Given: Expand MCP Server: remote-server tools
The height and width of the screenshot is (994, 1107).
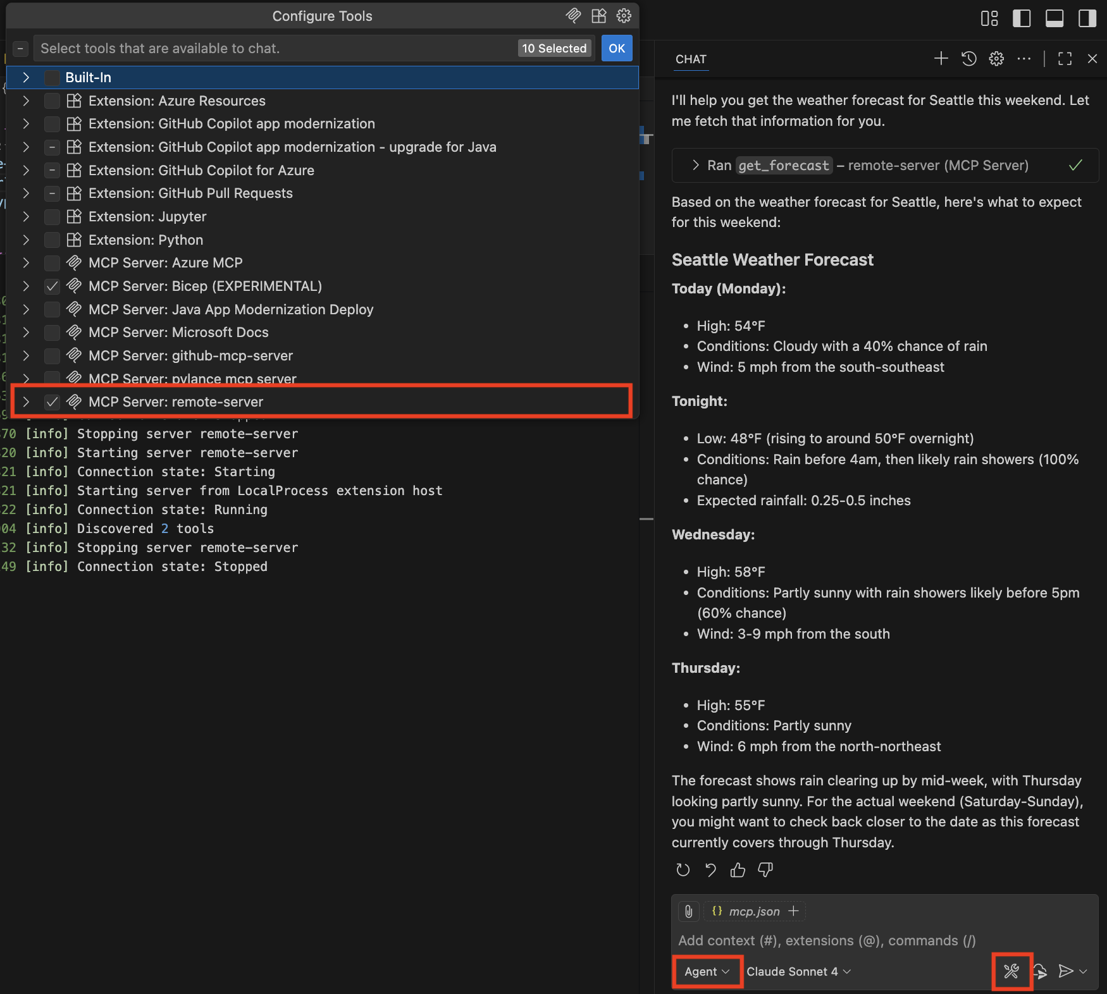Looking at the screenshot, I should click(26, 402).
